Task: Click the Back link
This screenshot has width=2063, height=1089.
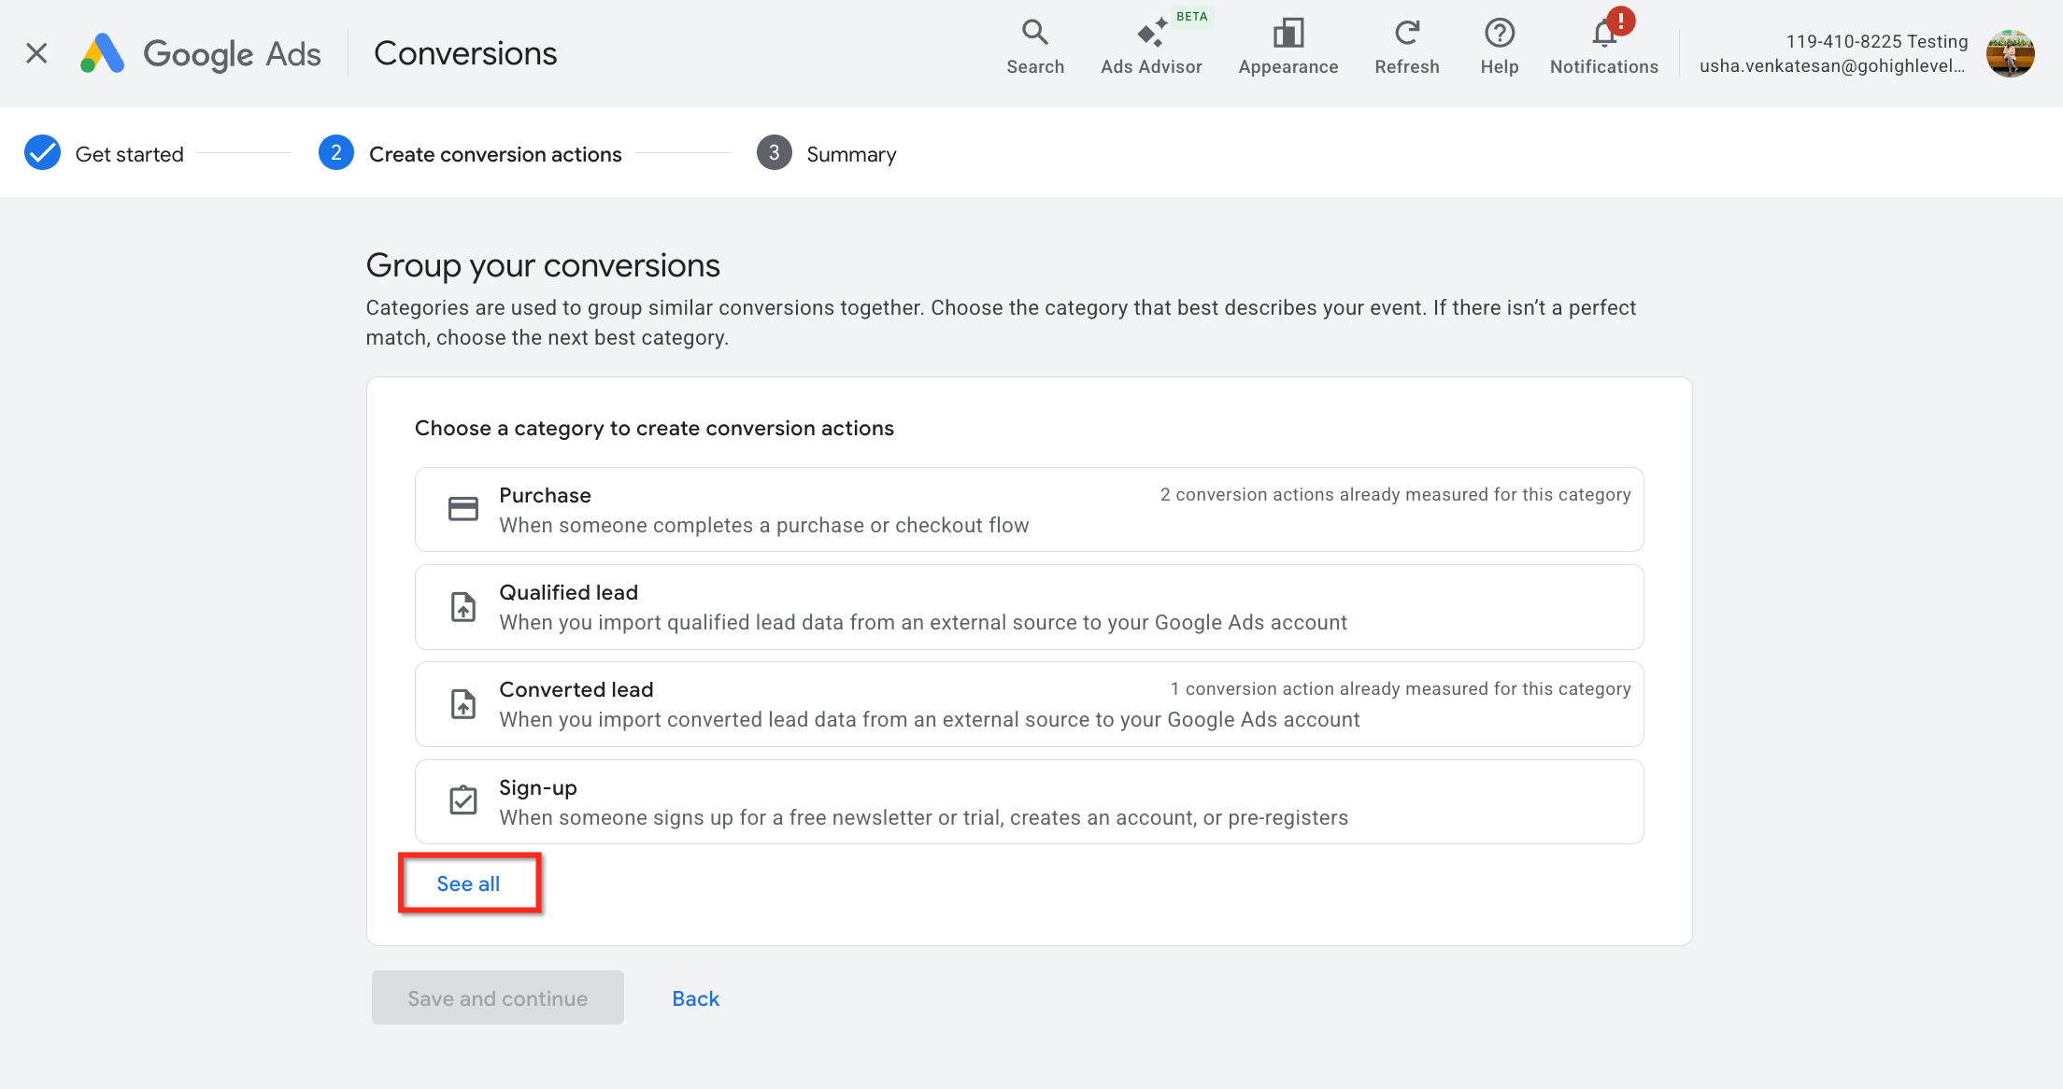Action: click(x=695, y=998)
